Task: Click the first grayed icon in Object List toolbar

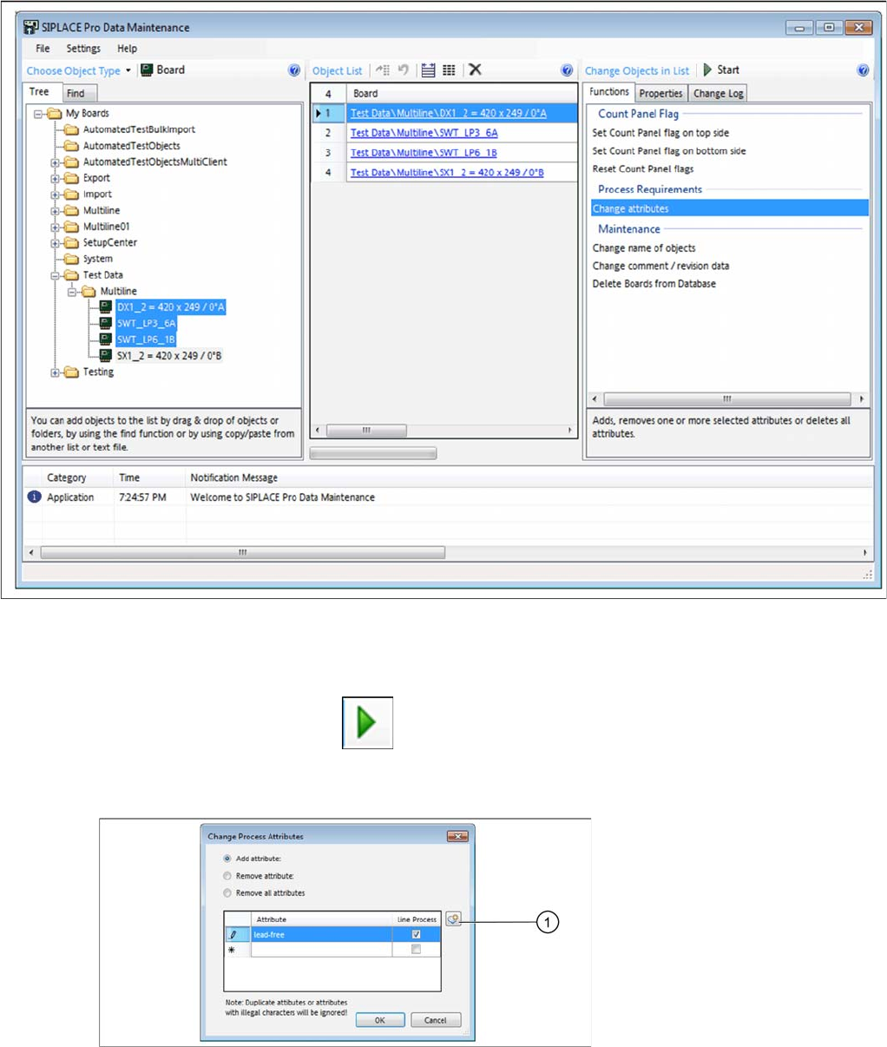Action: pos(383,70)
